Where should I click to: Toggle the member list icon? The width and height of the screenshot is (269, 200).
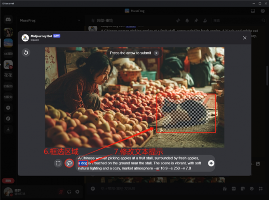click(205, 21)
